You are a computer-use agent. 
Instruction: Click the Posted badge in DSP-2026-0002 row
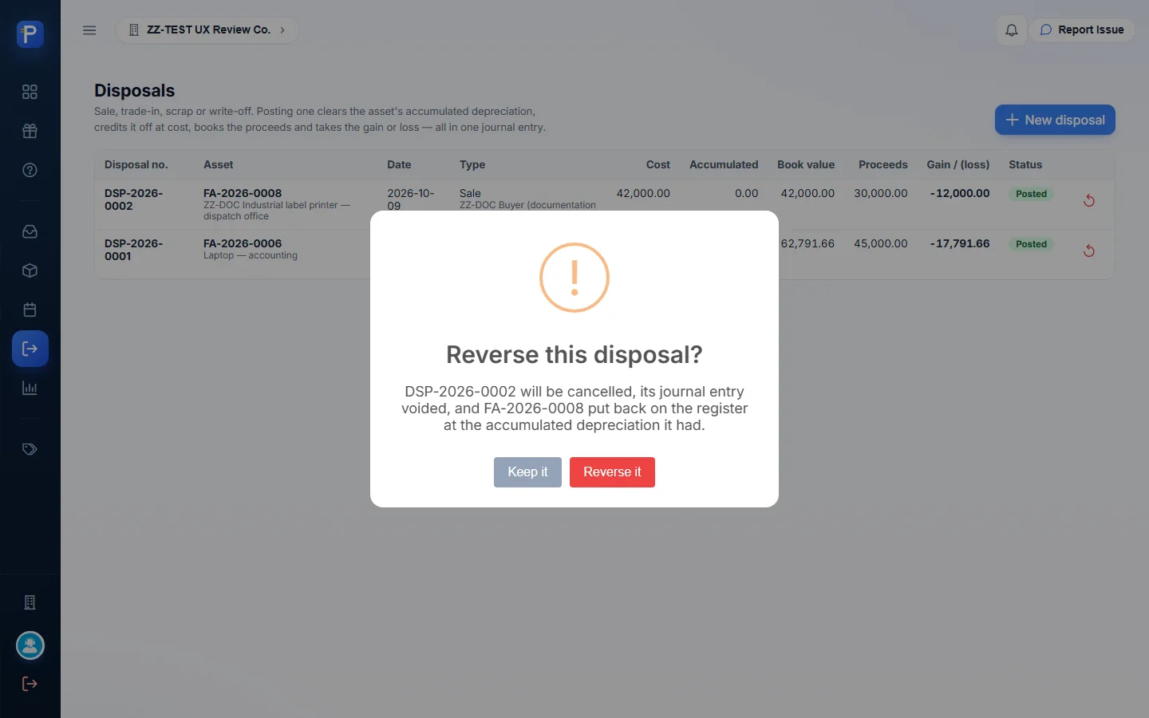click(1031, 194)
